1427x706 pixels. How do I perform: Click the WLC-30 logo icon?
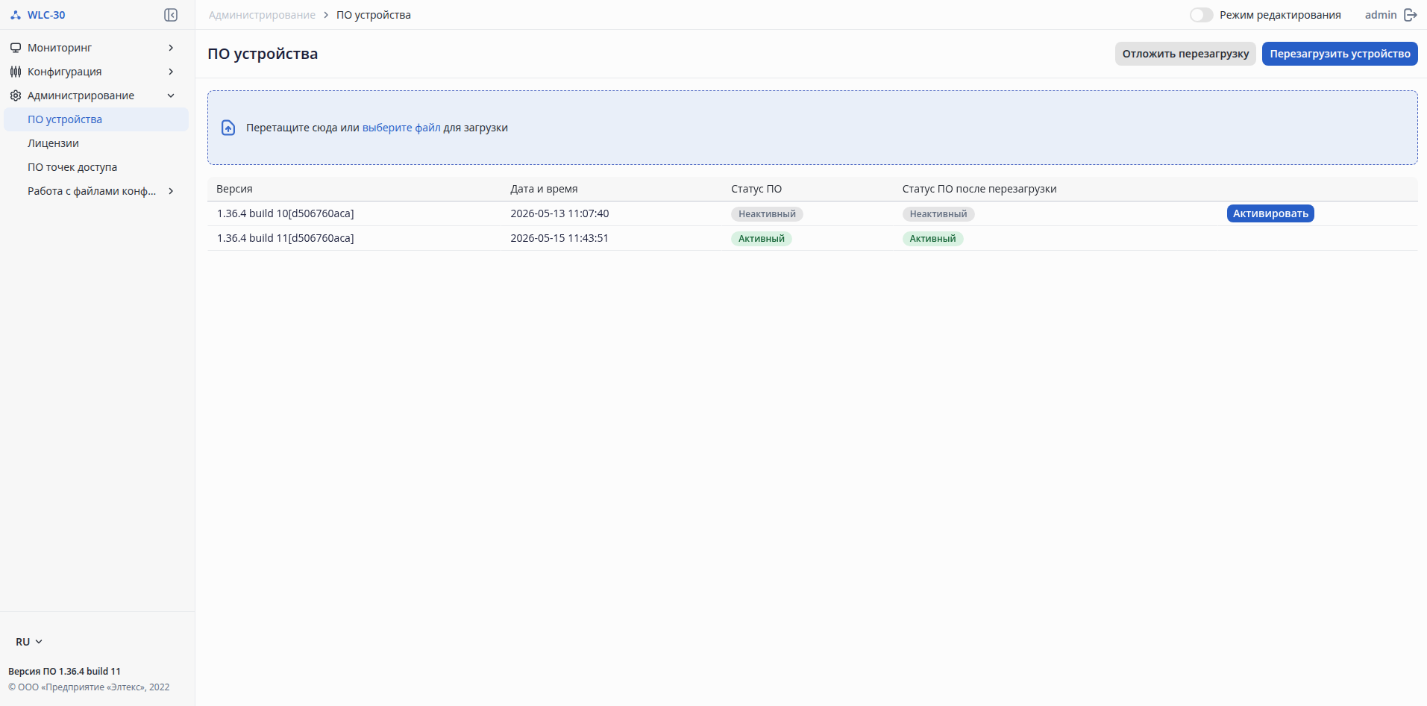click(x=16, y=15)
